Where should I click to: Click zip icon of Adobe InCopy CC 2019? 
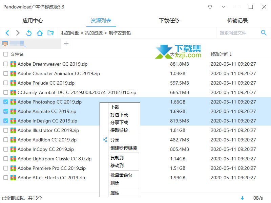(13, 149)
